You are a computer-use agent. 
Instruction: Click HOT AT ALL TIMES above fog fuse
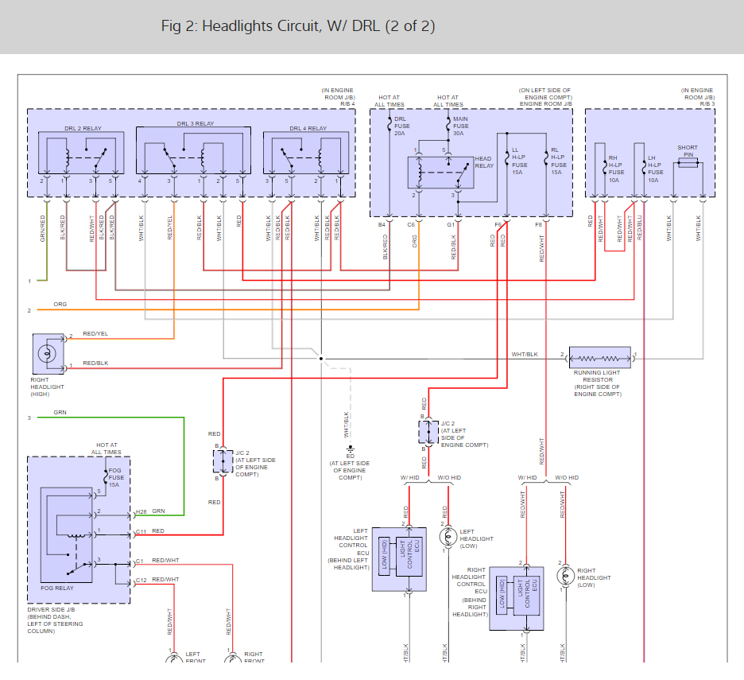pyautogui.click(x=107, y=449)
